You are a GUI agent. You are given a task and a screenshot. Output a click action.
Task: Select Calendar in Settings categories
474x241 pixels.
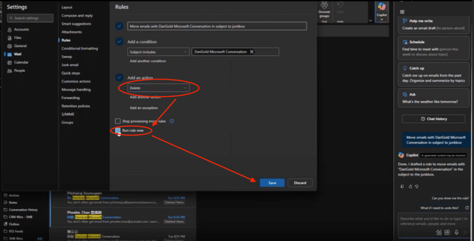[x=21, y=62]
